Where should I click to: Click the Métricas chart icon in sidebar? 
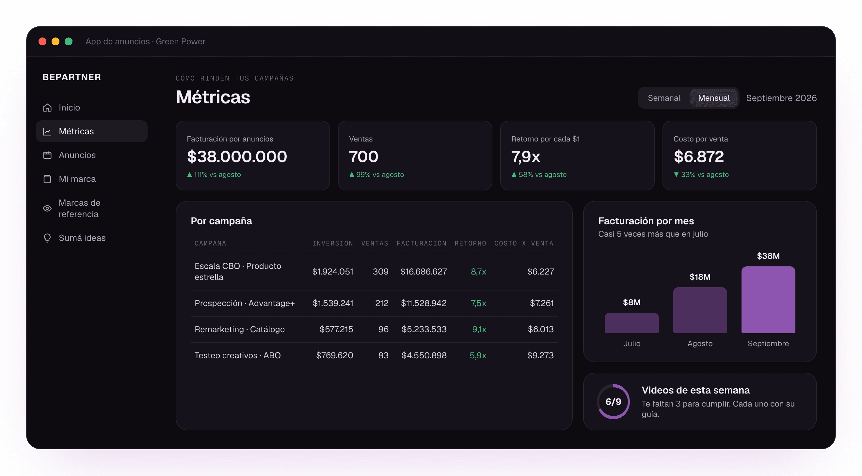[47, 131]
